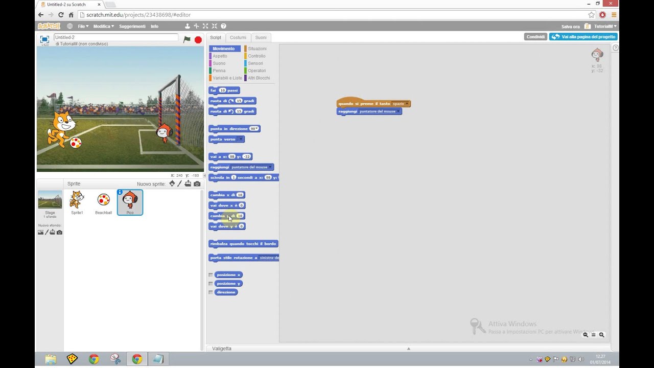This screenshot has width=654, height=368.
Task: Click 'Salva ora' link
Action: point(570,27)
